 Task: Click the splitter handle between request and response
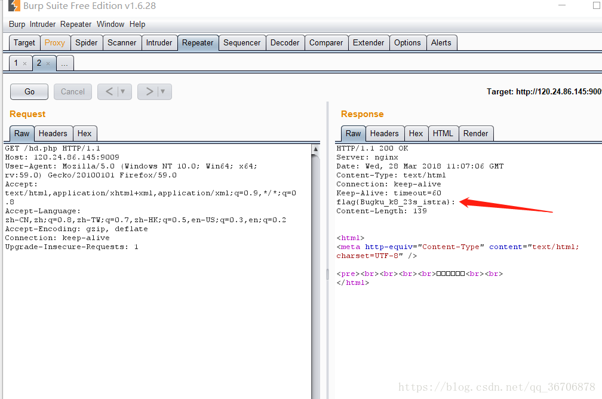click(327, 274)
